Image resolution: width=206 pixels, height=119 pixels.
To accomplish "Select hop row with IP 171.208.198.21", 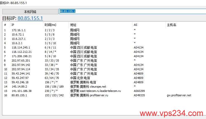I will click(x=104, y=56).
